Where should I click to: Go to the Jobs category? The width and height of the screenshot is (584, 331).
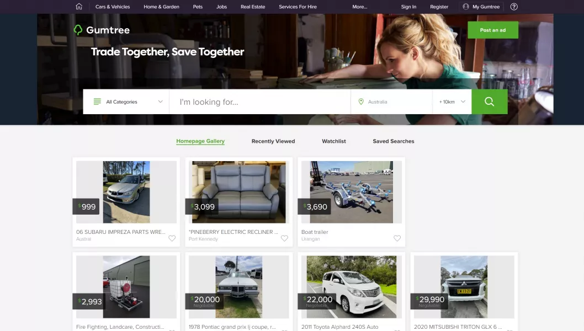(x=221, y=7)
